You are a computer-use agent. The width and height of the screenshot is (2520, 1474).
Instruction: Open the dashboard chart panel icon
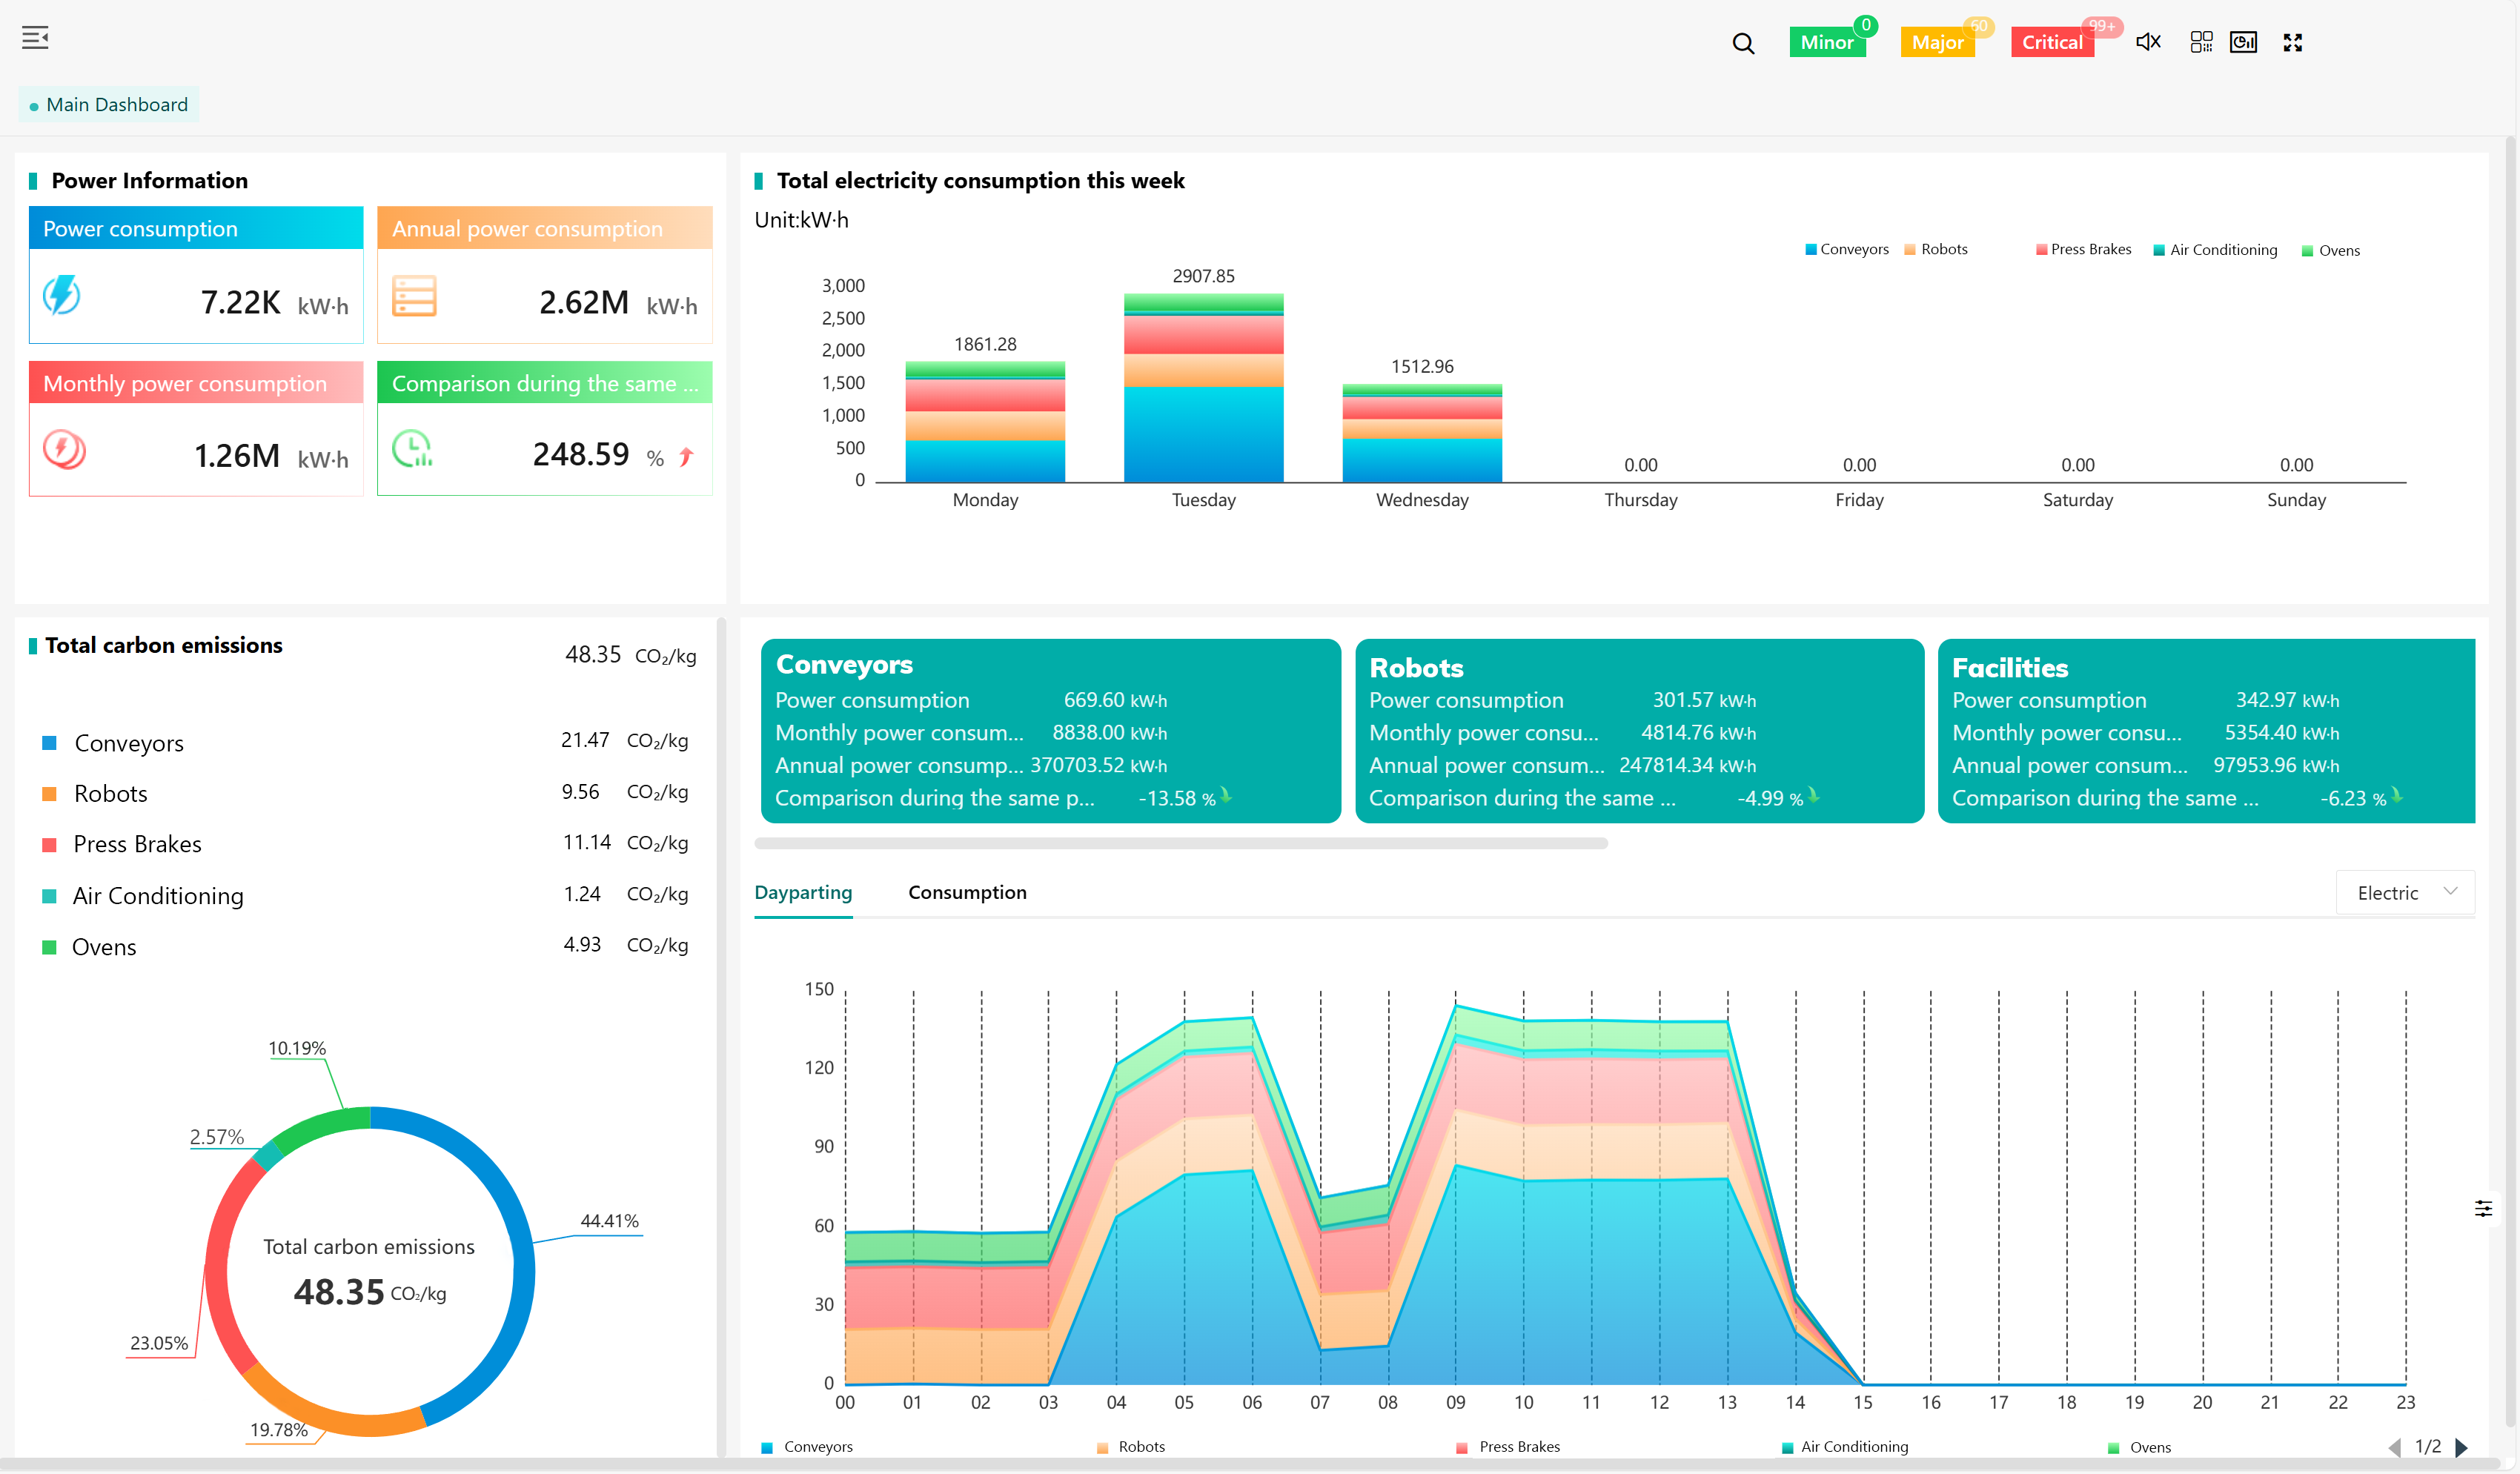point(2243,42)
